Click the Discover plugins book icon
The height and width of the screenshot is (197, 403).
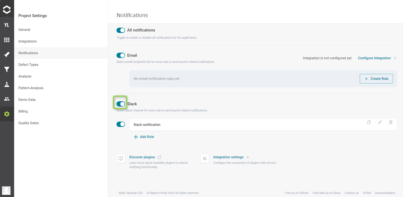click(121, 158)
